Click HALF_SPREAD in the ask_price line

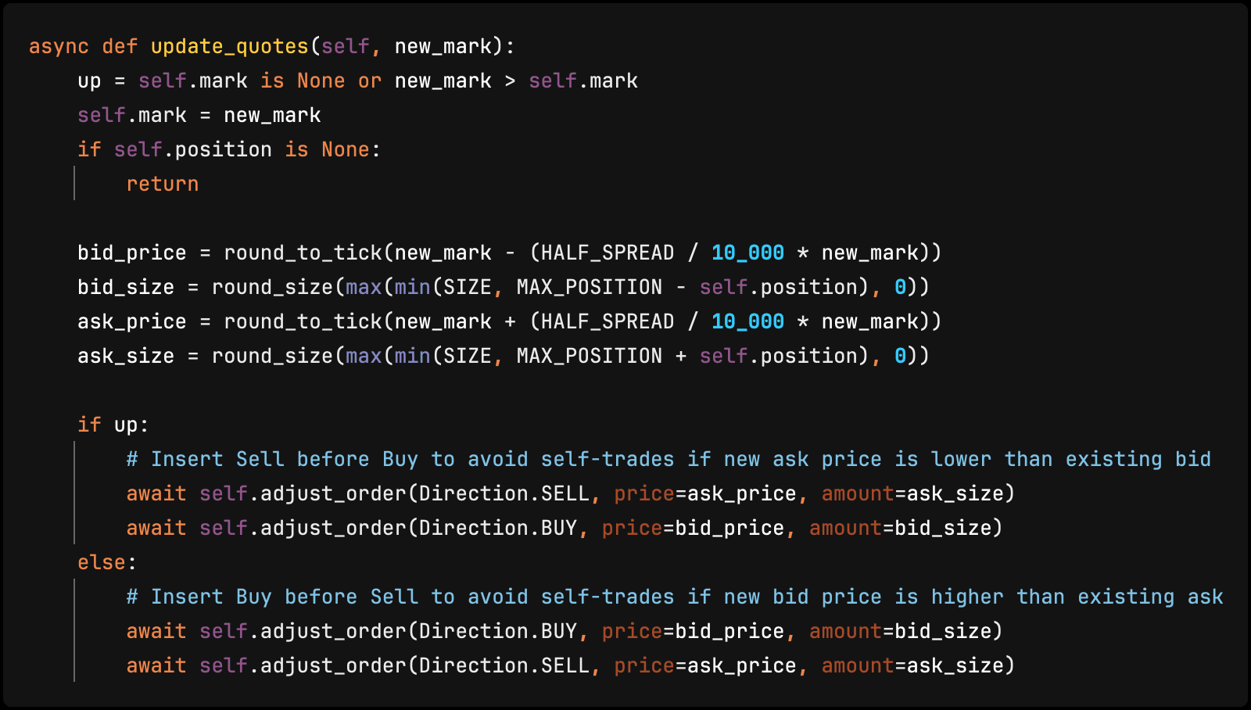(607, 322)
